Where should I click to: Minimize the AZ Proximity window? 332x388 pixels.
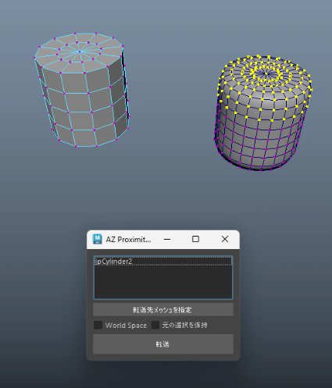(167, 239)
